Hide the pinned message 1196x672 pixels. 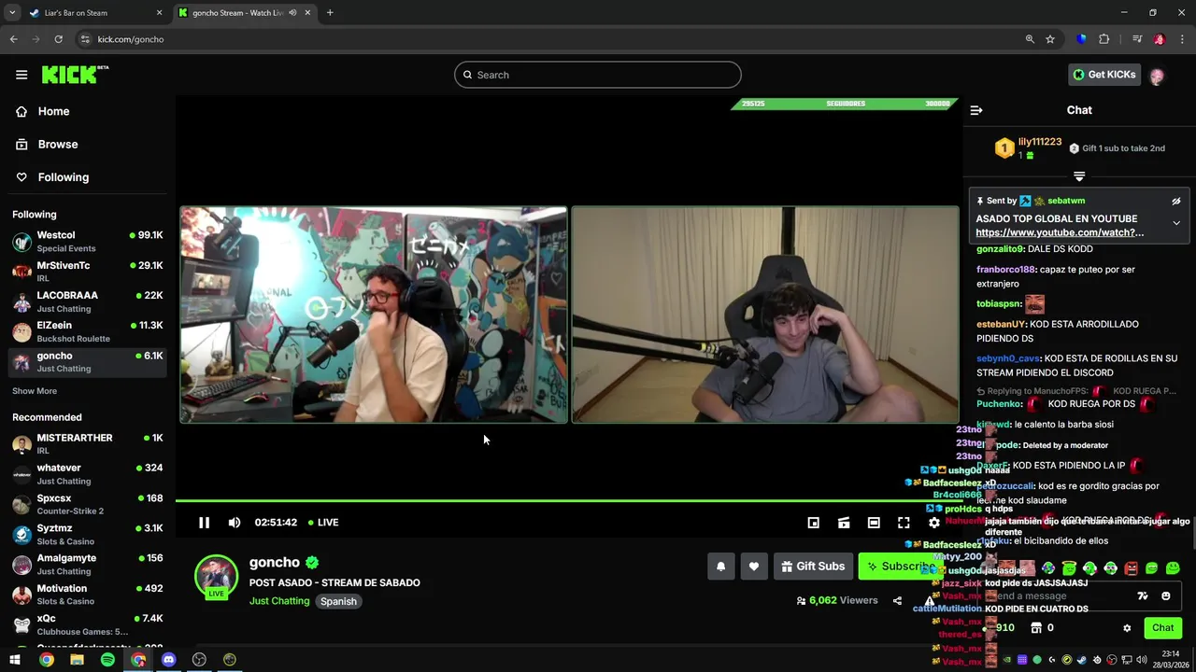(1176, 201)
